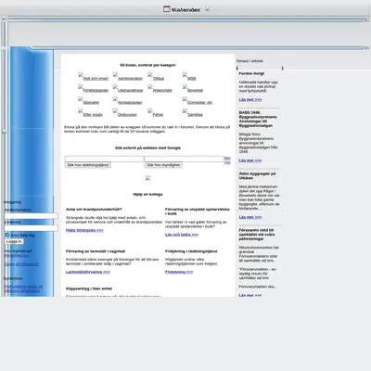371x371 pixels.
Task: Open the Anslagstavlan category link
Action: point(130,103)
